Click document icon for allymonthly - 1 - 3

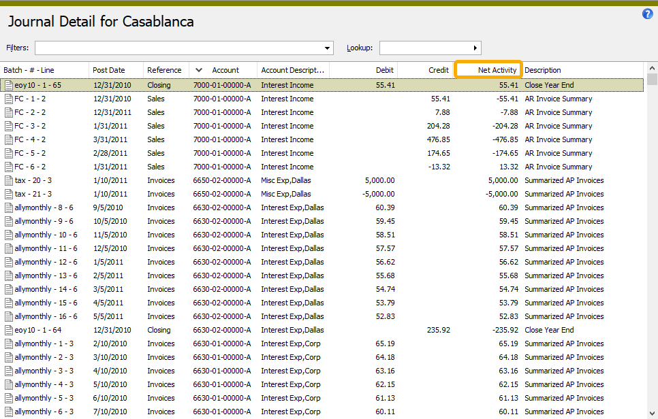[9, 344]
